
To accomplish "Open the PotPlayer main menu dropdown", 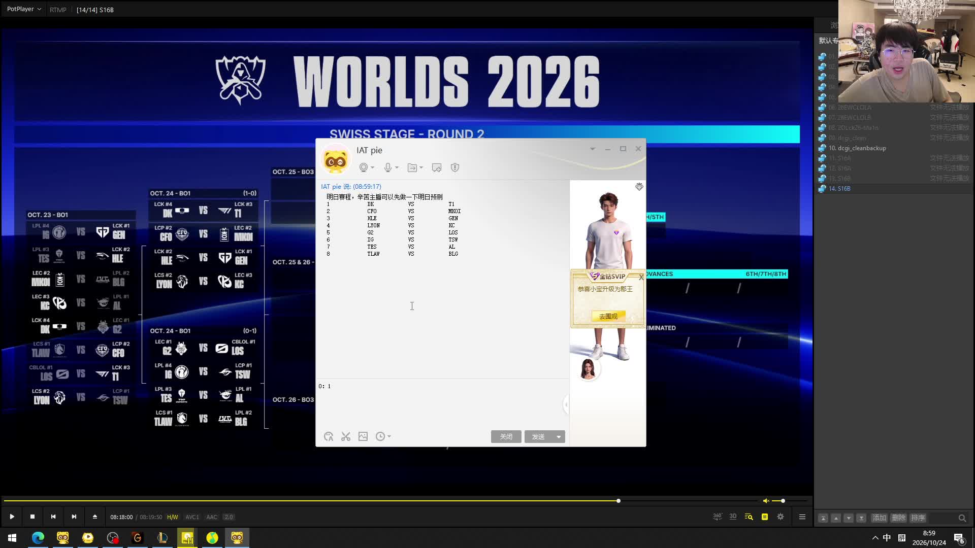I will [24, 9].
